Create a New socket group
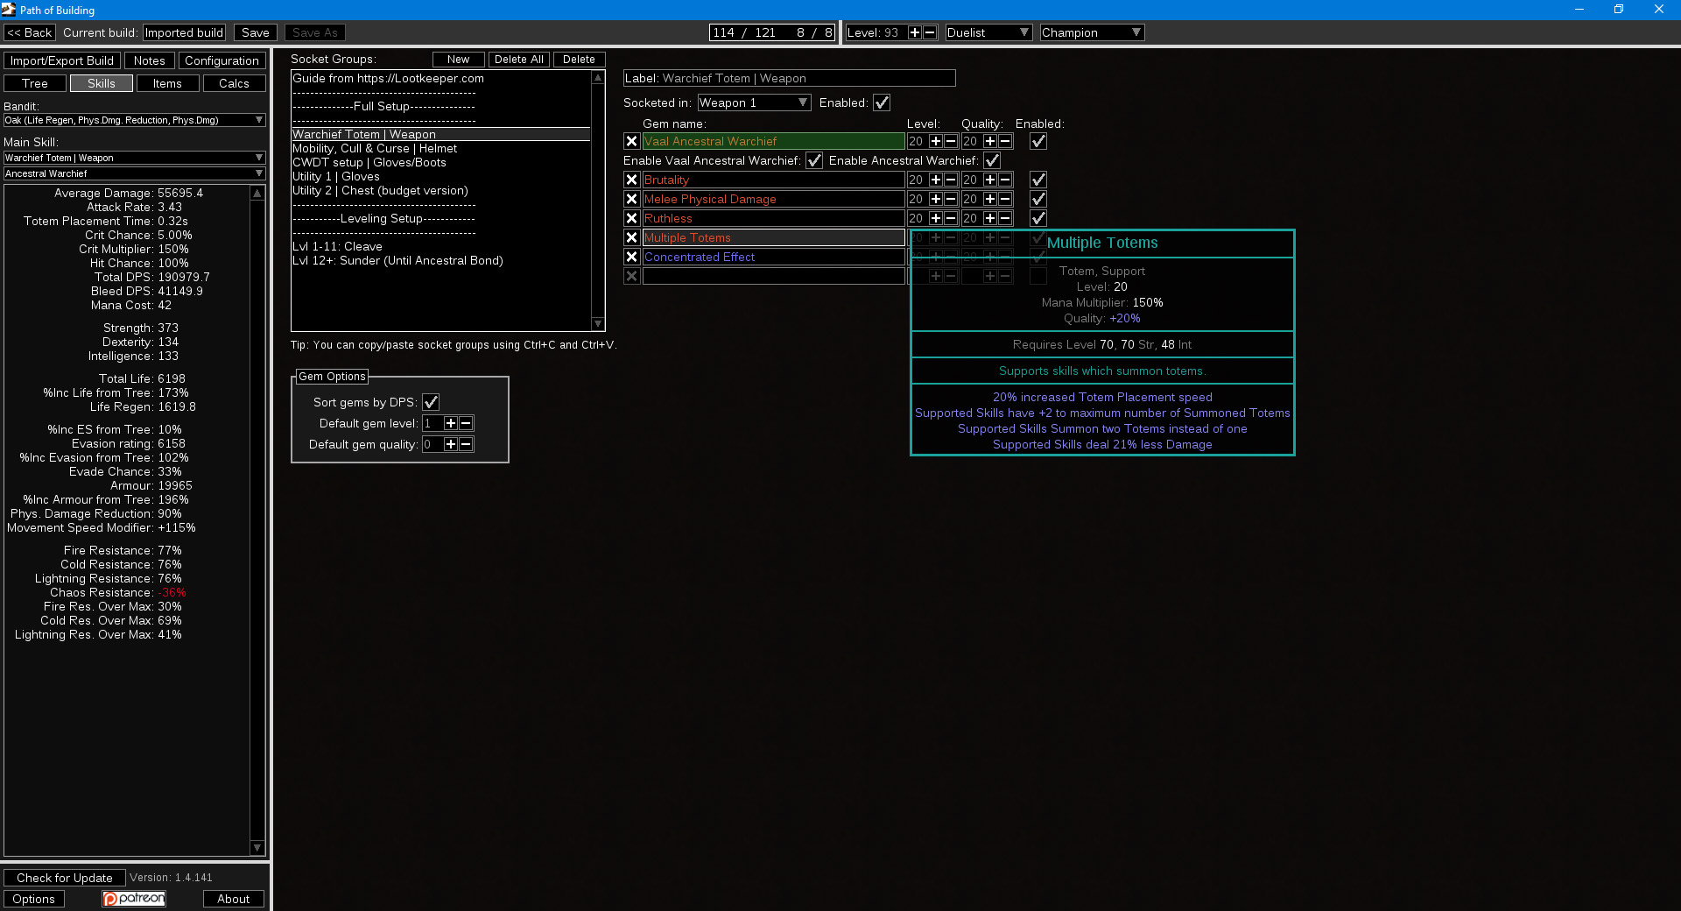Viewport: 1681px width, 911px height. click(x=458, y=60)
